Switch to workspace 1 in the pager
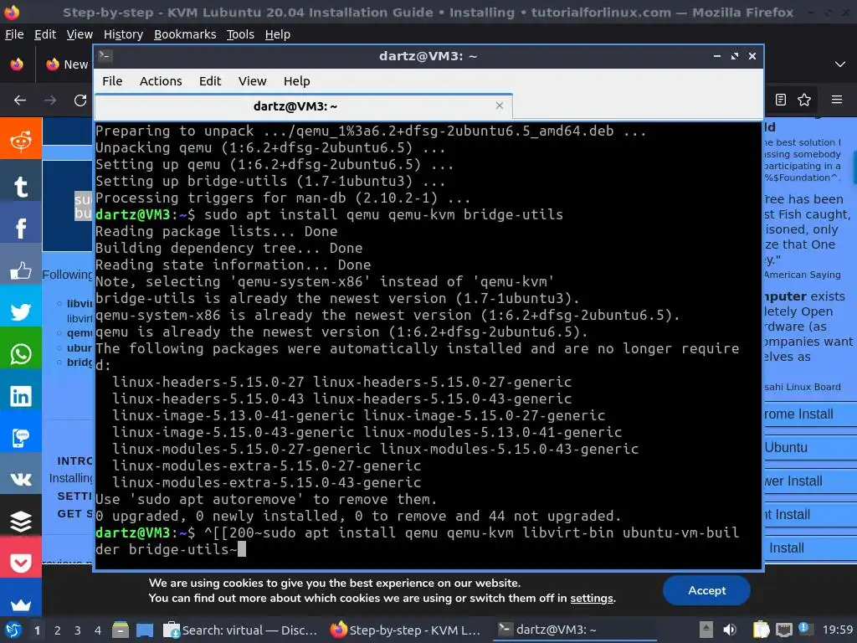This screenshot has height=643, width=857. click(x=37, y=630)
